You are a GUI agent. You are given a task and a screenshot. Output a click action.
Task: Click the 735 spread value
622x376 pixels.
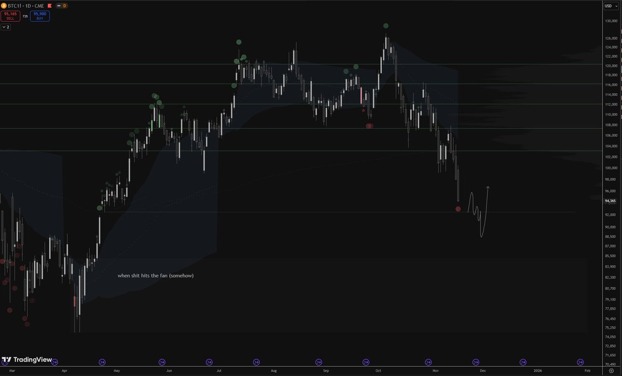point(25,16)
